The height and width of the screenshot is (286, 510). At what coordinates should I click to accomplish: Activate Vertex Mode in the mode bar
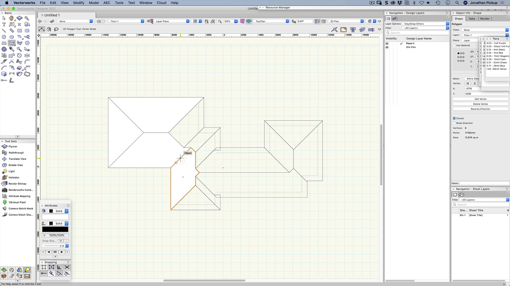(x=41, y=29)
